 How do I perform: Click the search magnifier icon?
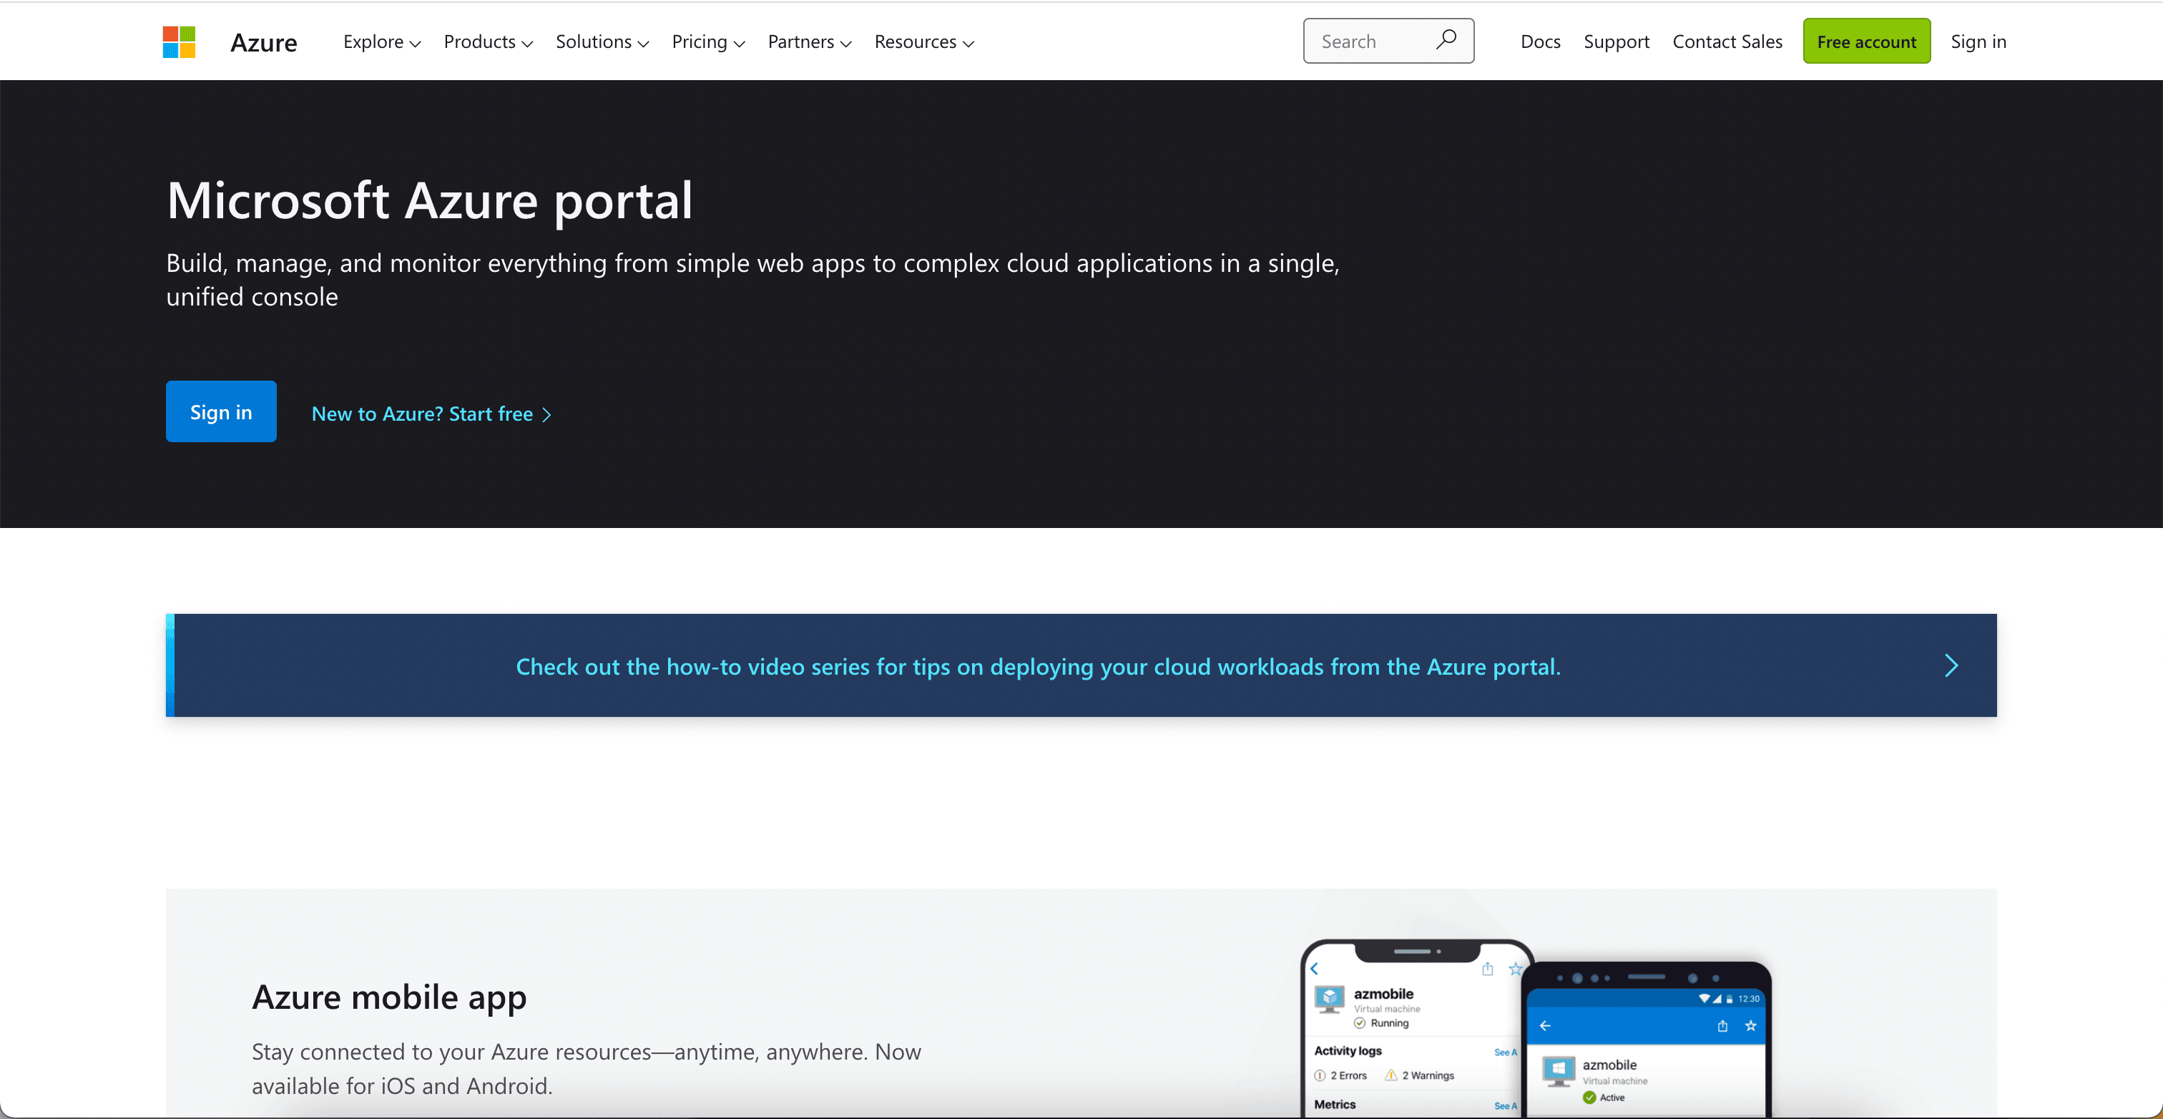coord(1446,39)
